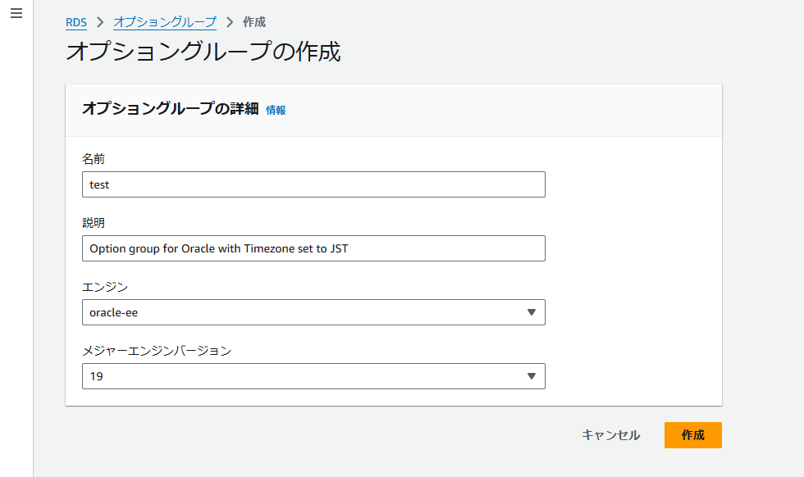Focus the 名前 field containing test

click(x=313, y=184)
